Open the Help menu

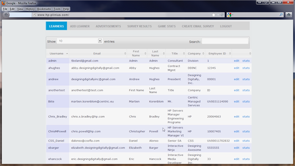click(66, 9)
